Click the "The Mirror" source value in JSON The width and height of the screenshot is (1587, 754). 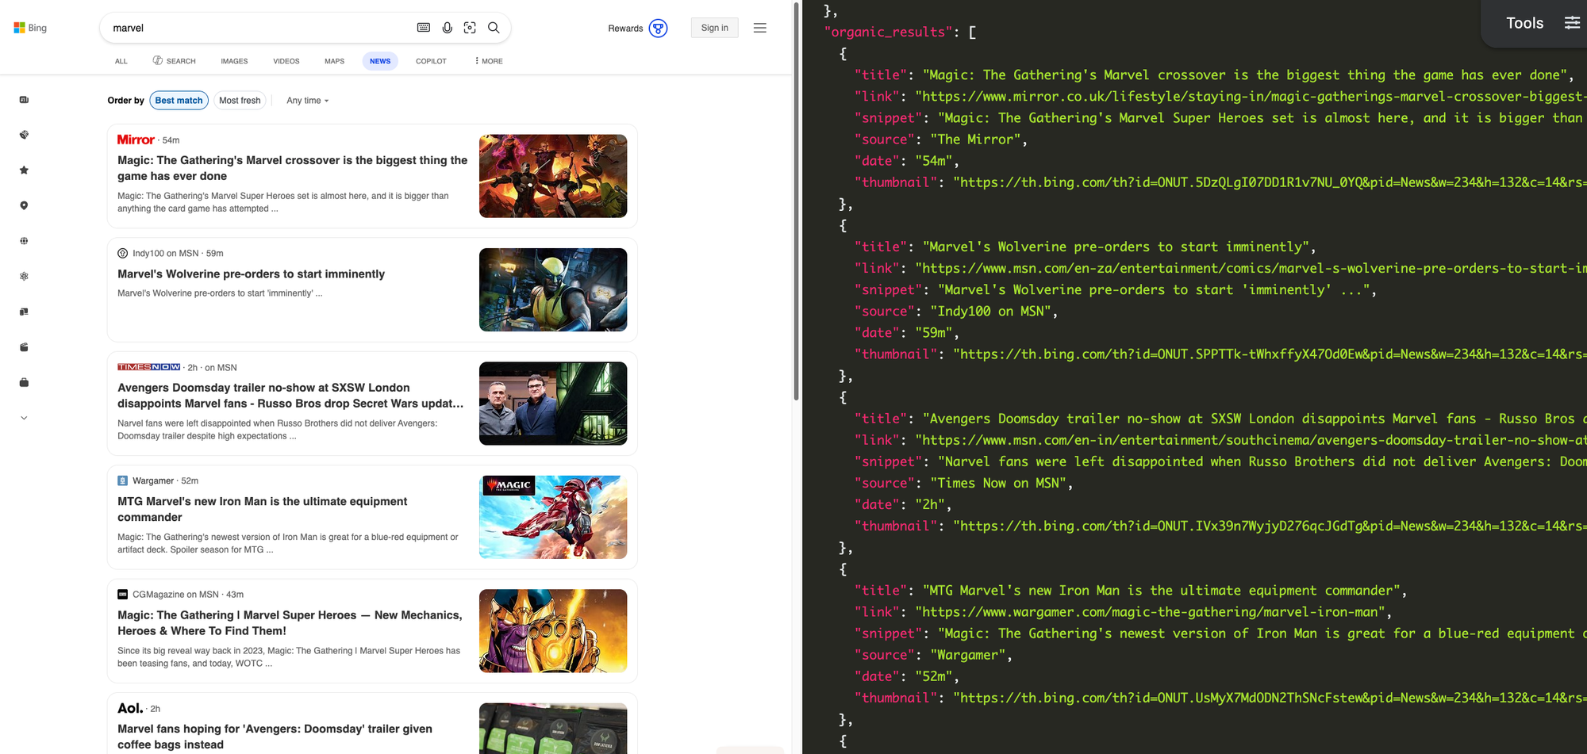(975, 140)
